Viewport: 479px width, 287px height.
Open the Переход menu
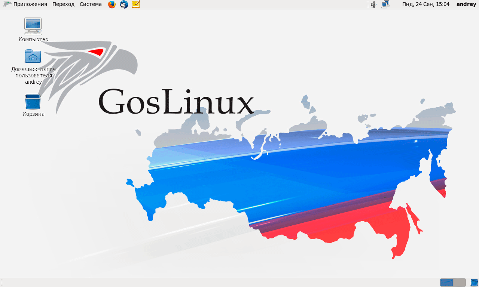tap(63, 4)
